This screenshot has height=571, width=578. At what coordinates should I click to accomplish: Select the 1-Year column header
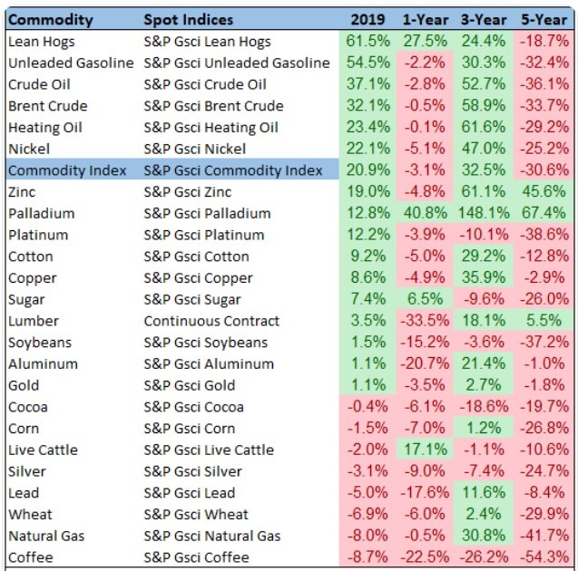[x=424, y=19]
